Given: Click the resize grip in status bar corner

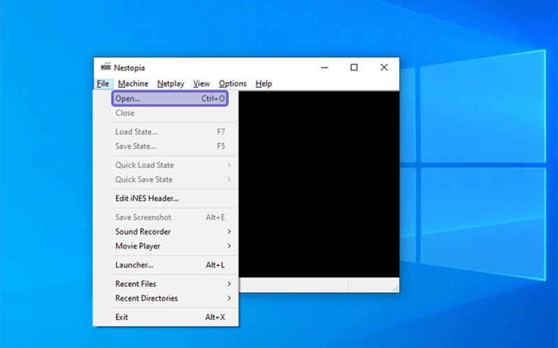Looking at the screenshot, I should [395, 289].
